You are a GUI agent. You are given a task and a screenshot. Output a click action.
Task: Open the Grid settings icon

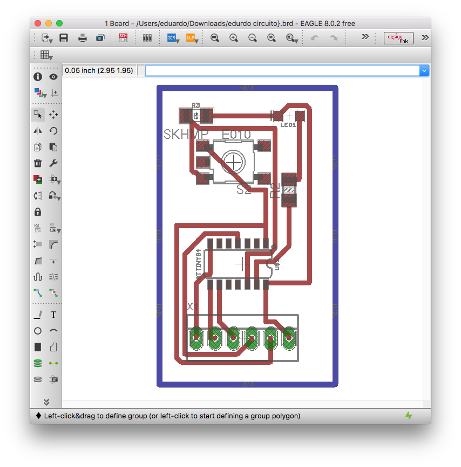[x=46, y=55]
